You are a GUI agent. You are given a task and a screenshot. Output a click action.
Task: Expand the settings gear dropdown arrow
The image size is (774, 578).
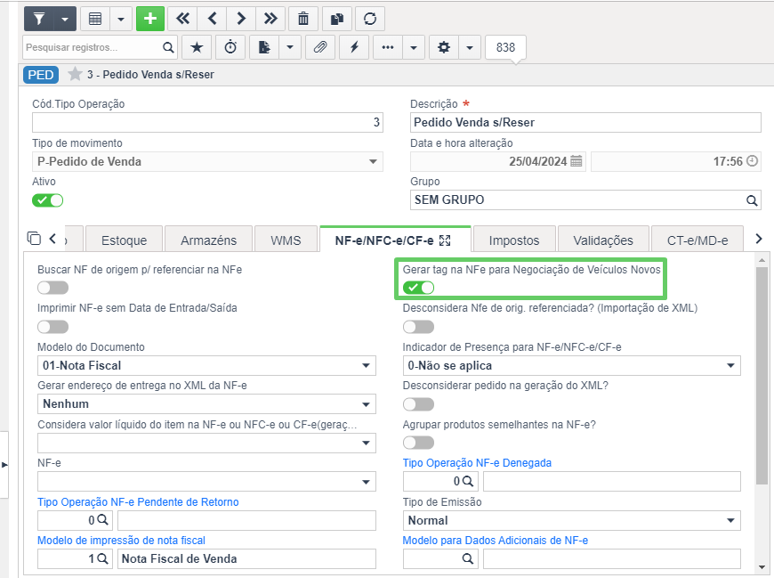(x=470, y=47)
